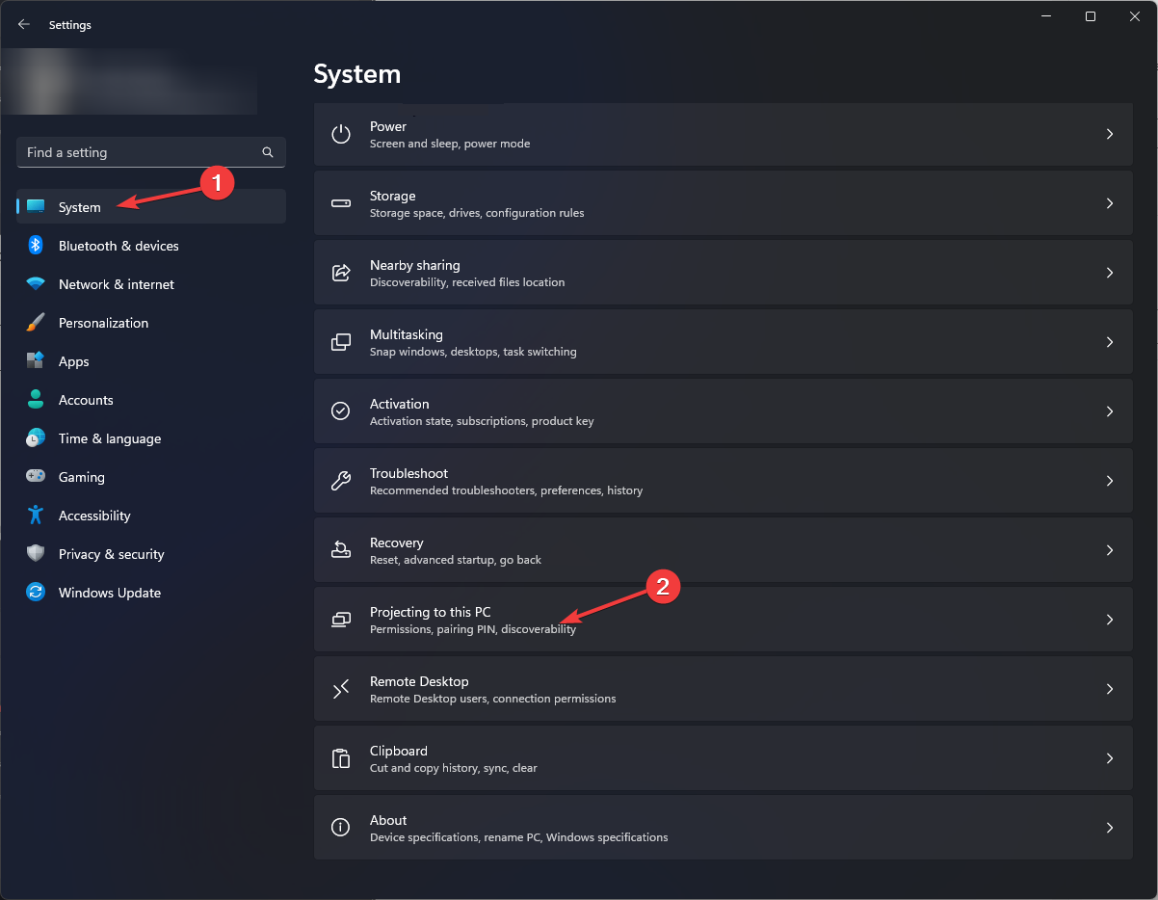Click "Discoverability, received files location" text
1158x900 pixels.
coord(467,282)
